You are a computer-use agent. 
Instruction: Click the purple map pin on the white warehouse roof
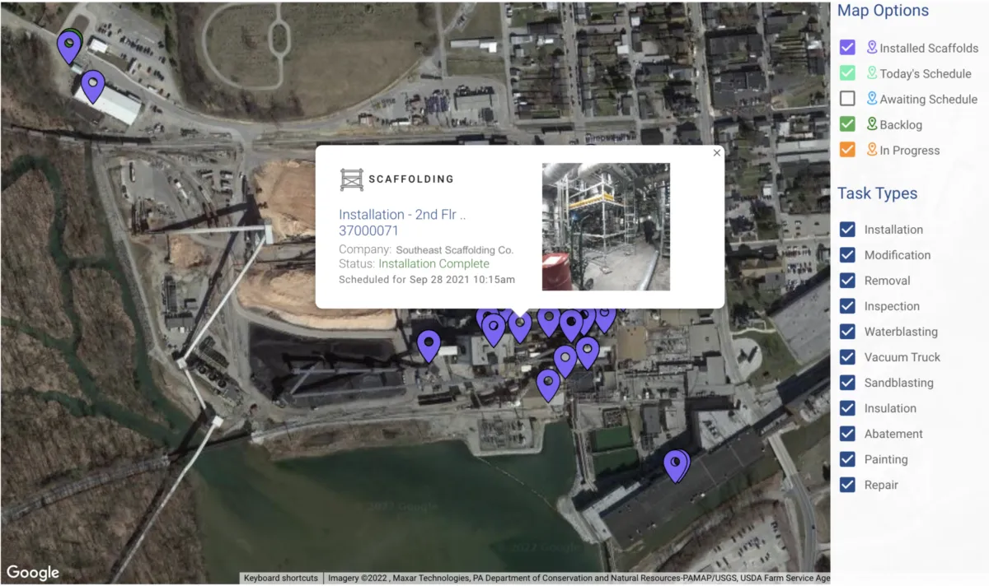[93, 86]
